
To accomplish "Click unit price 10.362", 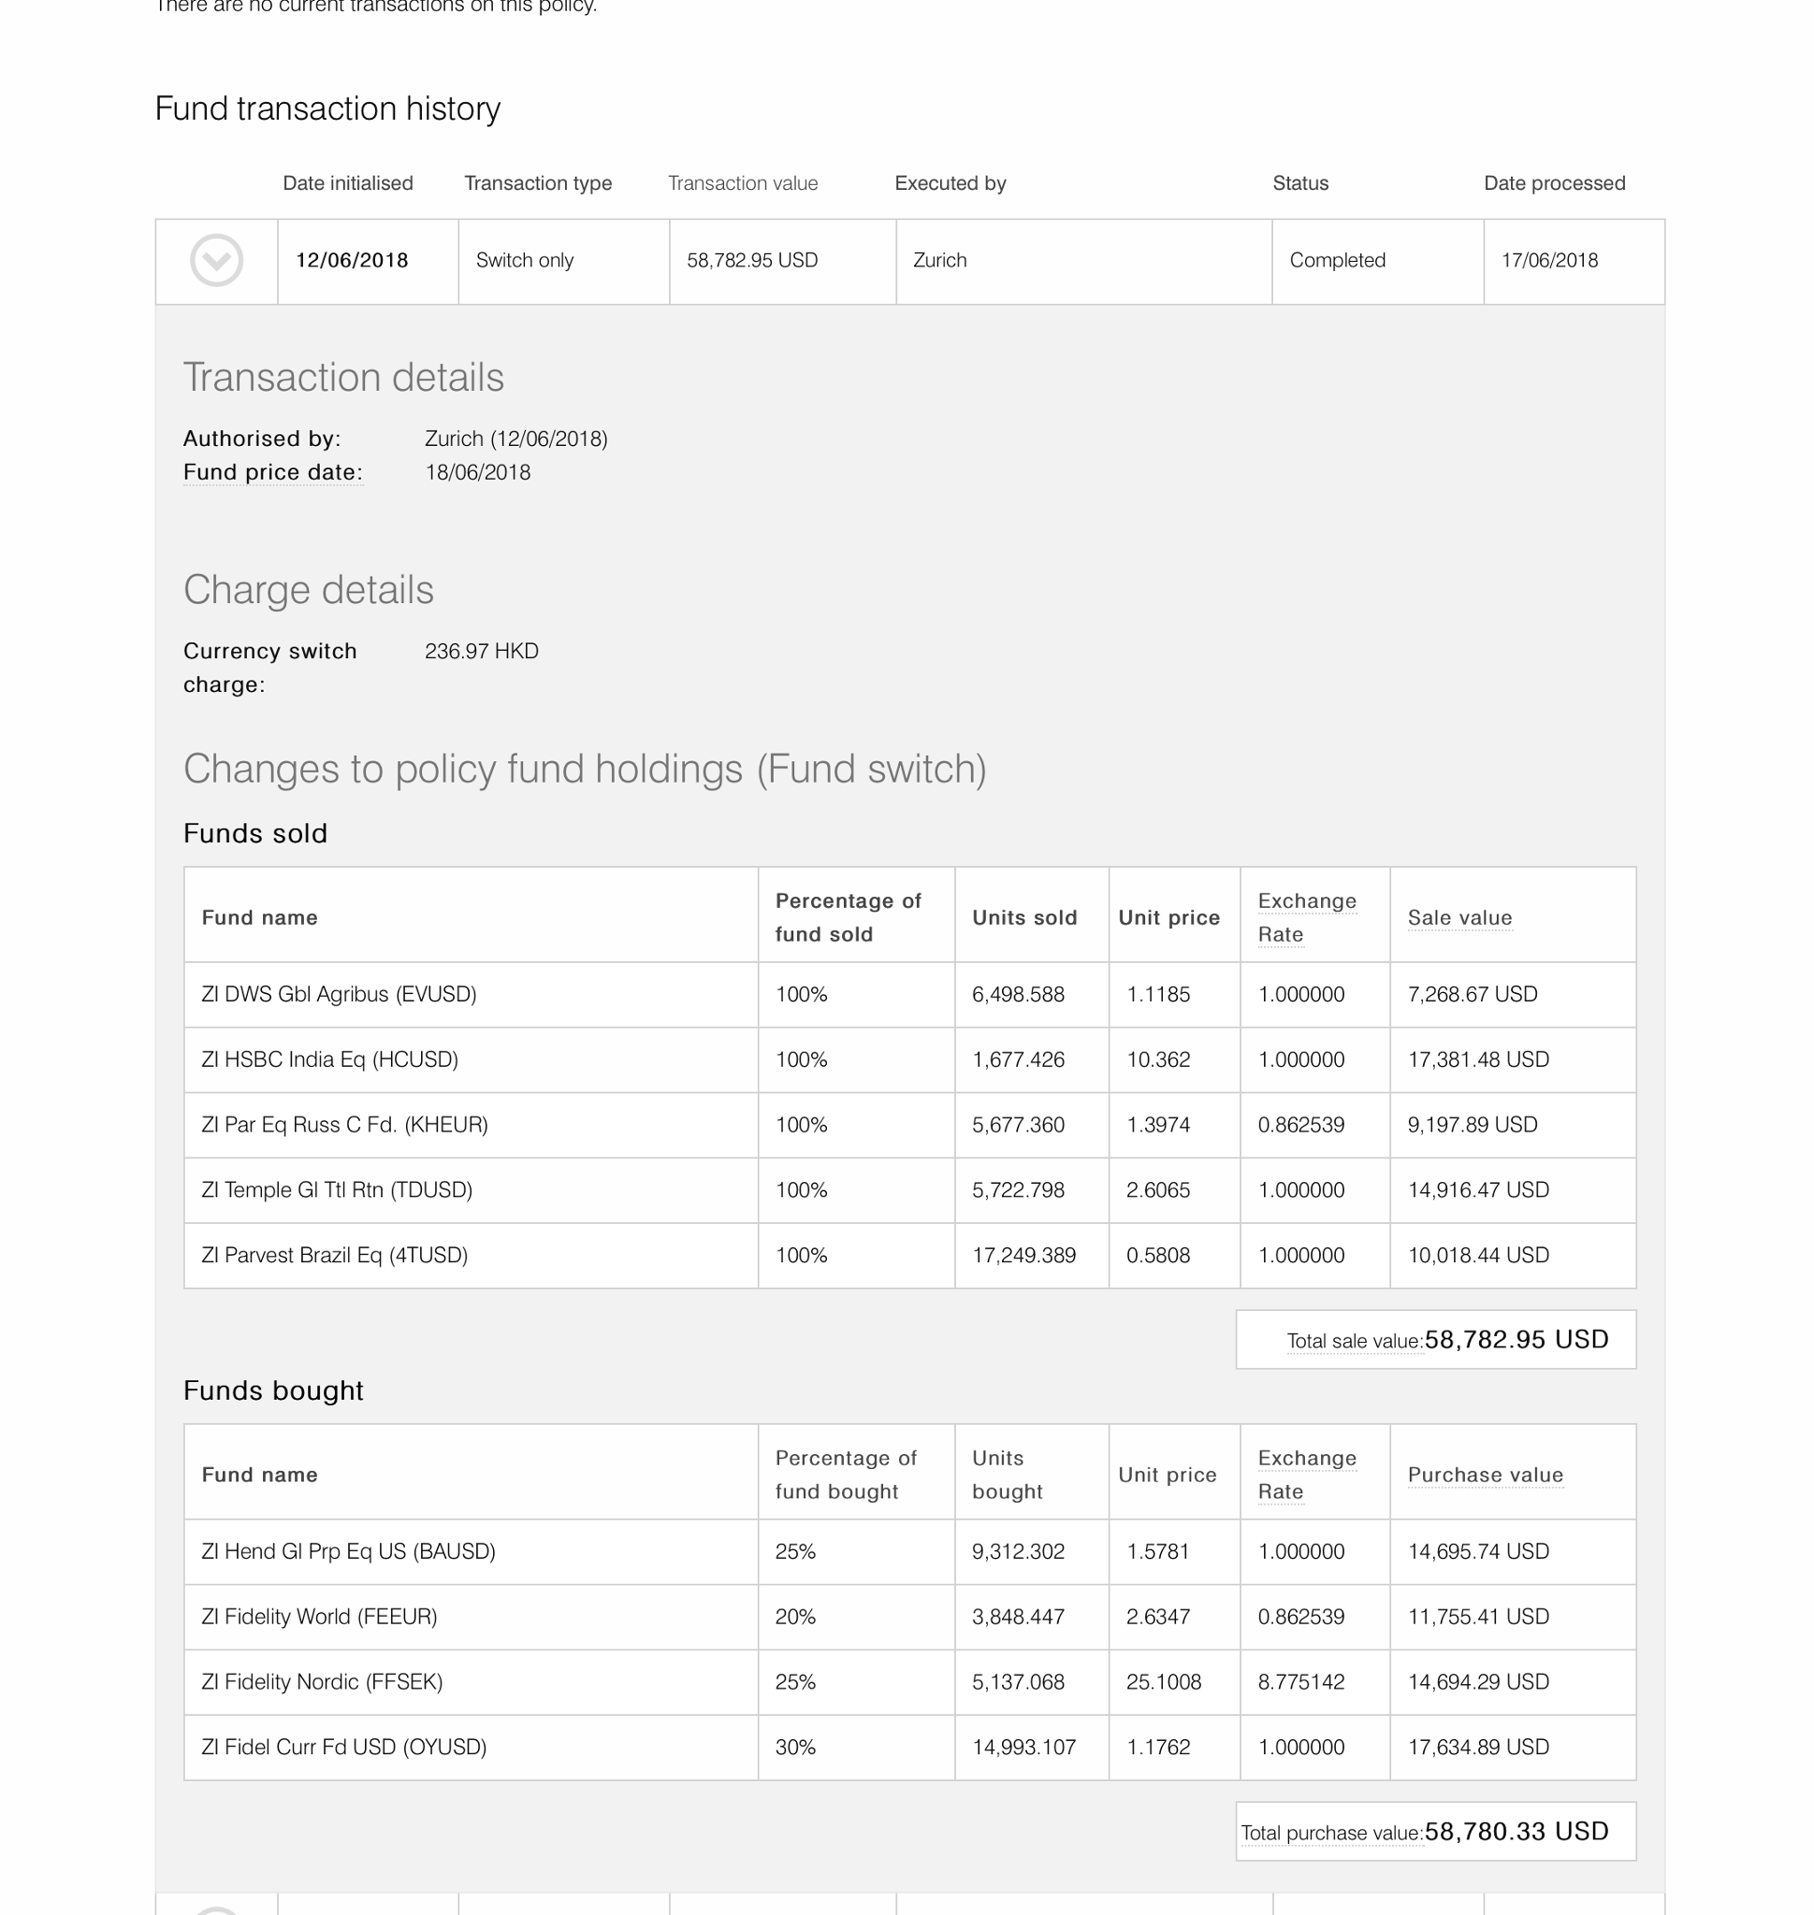I will 1157,1059.
